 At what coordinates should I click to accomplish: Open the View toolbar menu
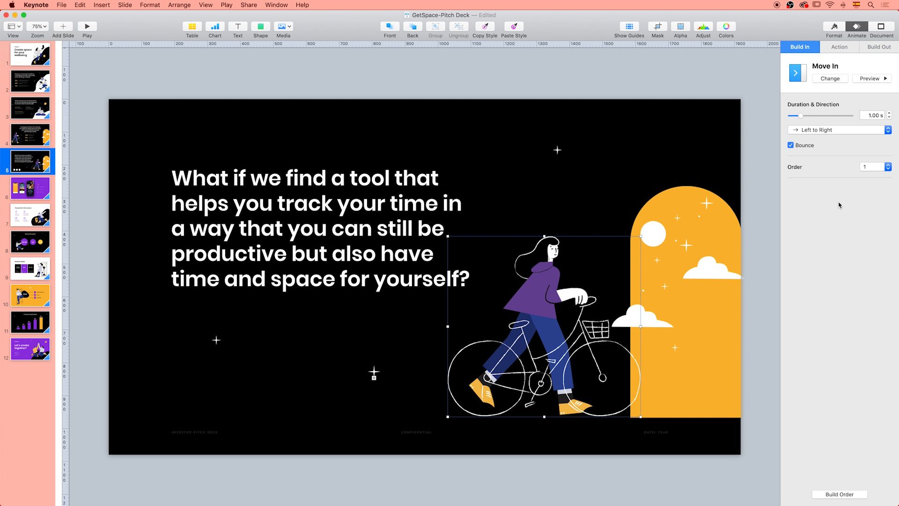pyautogui.click(x=13, y=27)
